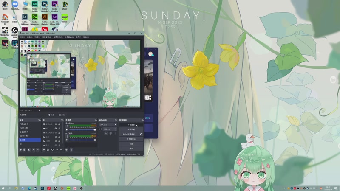Open source properties gear in Sources toolbar
This screenshot has height=191, width=340.
[x=52, y=150]
